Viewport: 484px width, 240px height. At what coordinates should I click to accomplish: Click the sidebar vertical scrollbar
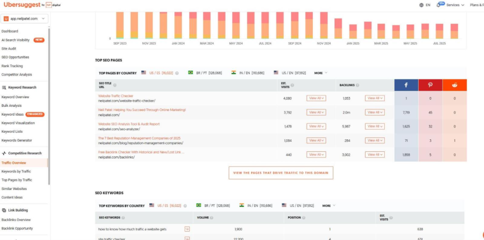click(x=49, y=106)
